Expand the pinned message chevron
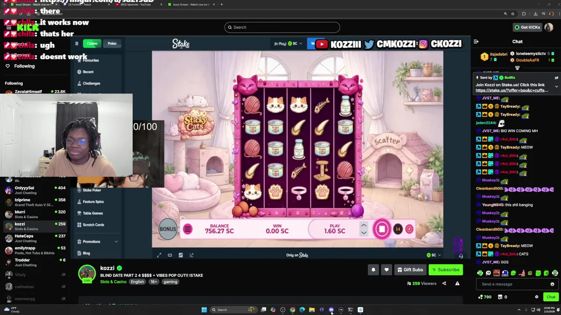 click(556, 86)
